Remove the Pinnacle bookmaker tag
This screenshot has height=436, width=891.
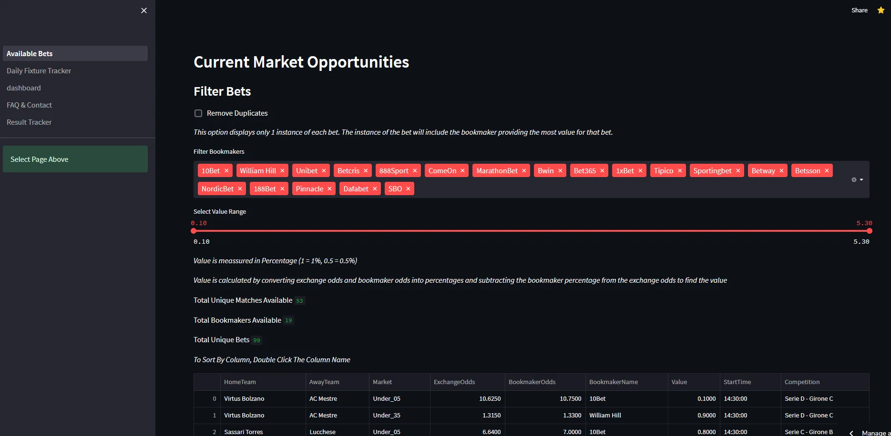coord(329,189)
